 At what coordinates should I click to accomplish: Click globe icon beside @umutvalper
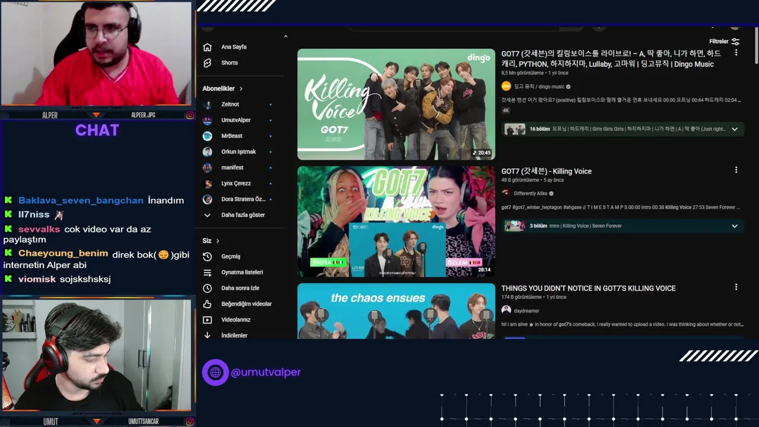(215, 372)
